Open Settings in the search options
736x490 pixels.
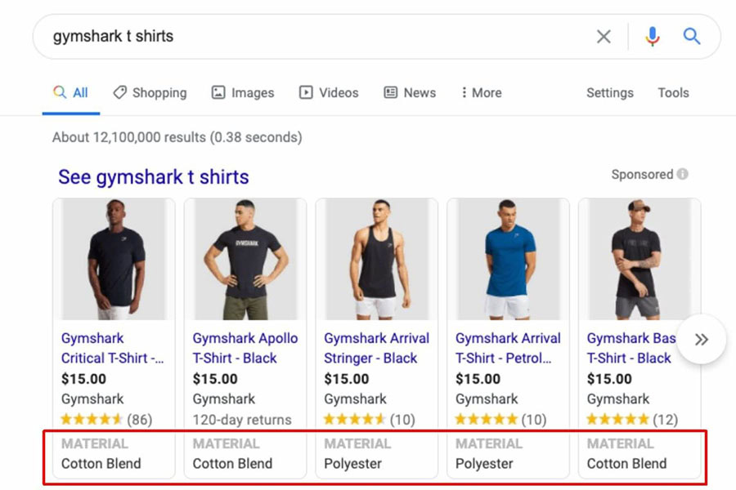tap(610, 93)
